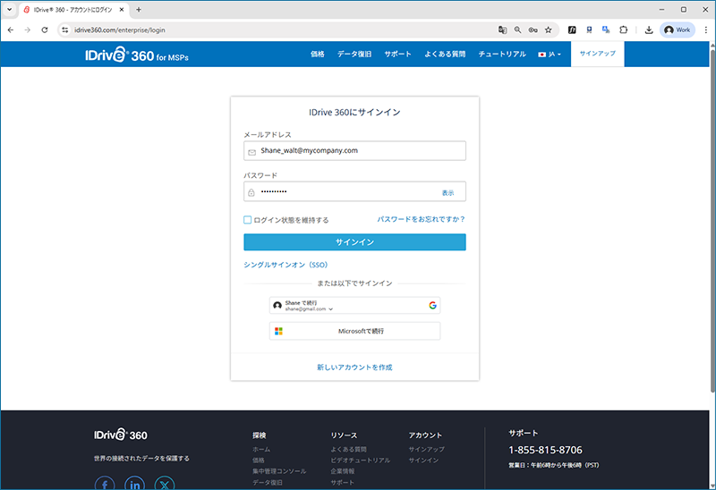This screenshot has height=490, width=716.
Task: Open サポート in the navigation bar
Action: click(x=397, y=55)
